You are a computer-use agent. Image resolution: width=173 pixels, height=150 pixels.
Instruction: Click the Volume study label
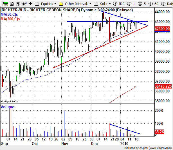coord(7,107)
